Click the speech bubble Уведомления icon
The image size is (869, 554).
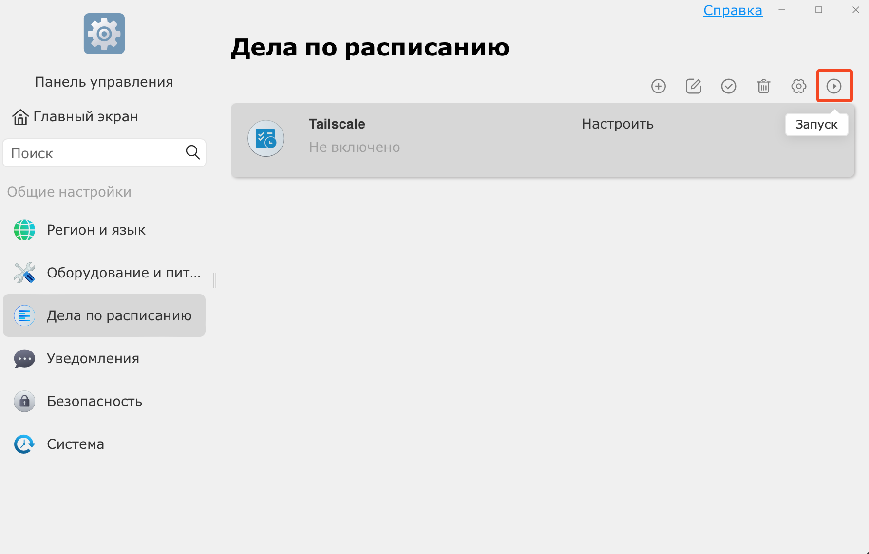24,358
